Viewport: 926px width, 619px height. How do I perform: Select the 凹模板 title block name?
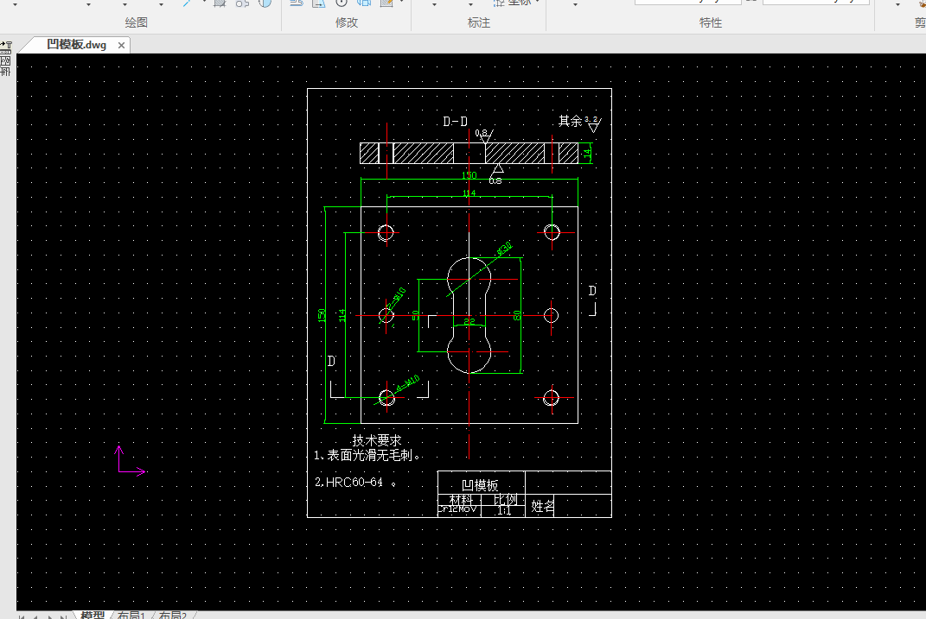tap(480, 485)
